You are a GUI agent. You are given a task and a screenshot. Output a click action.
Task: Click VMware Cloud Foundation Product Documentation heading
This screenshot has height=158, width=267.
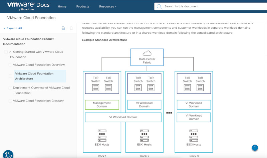click(28, 41)
